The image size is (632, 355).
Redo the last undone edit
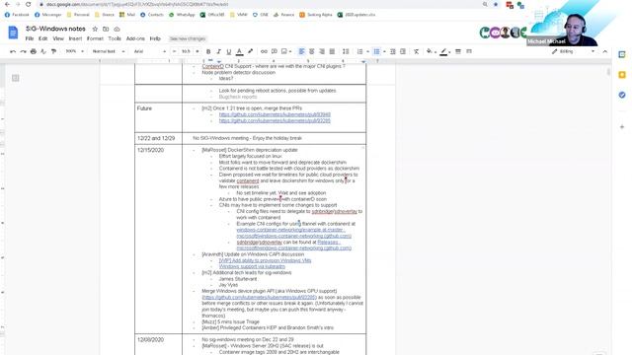(x=23, y=51)
